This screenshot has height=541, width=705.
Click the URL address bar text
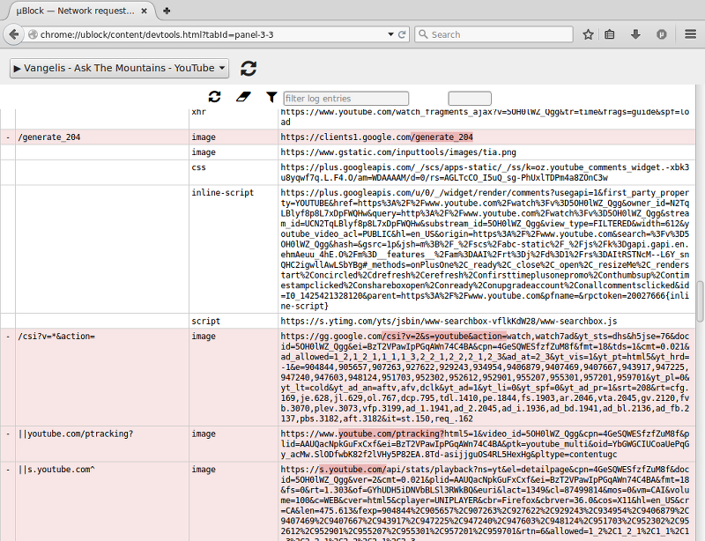tap(157, 34)
